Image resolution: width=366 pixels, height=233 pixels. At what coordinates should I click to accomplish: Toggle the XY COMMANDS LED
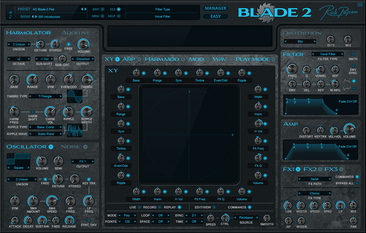(250, 207)
